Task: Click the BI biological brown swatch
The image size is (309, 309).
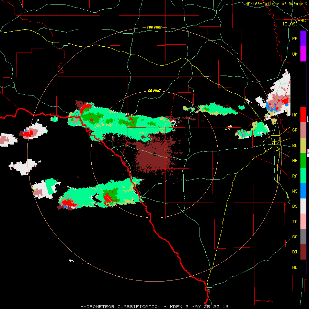Action: tap(303, 252)
